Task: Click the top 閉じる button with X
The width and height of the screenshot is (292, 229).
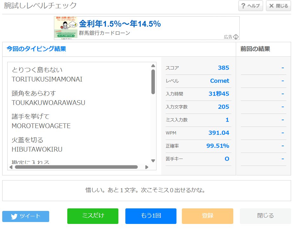Action: point(279,6)
